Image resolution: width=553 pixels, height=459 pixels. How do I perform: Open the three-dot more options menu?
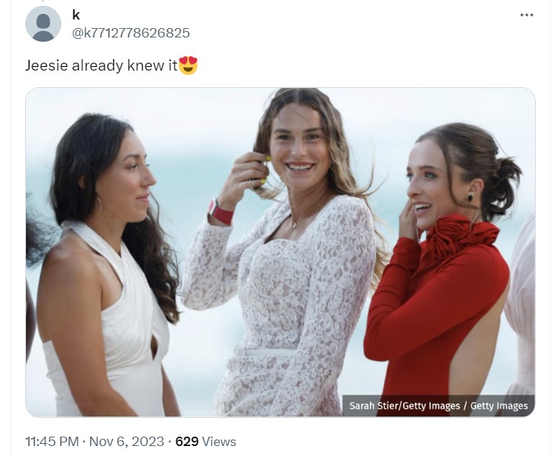tap(527, 15)
